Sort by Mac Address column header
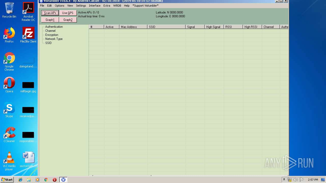Image resolution: width=326 pixels, height=183 pixels. 133,27
